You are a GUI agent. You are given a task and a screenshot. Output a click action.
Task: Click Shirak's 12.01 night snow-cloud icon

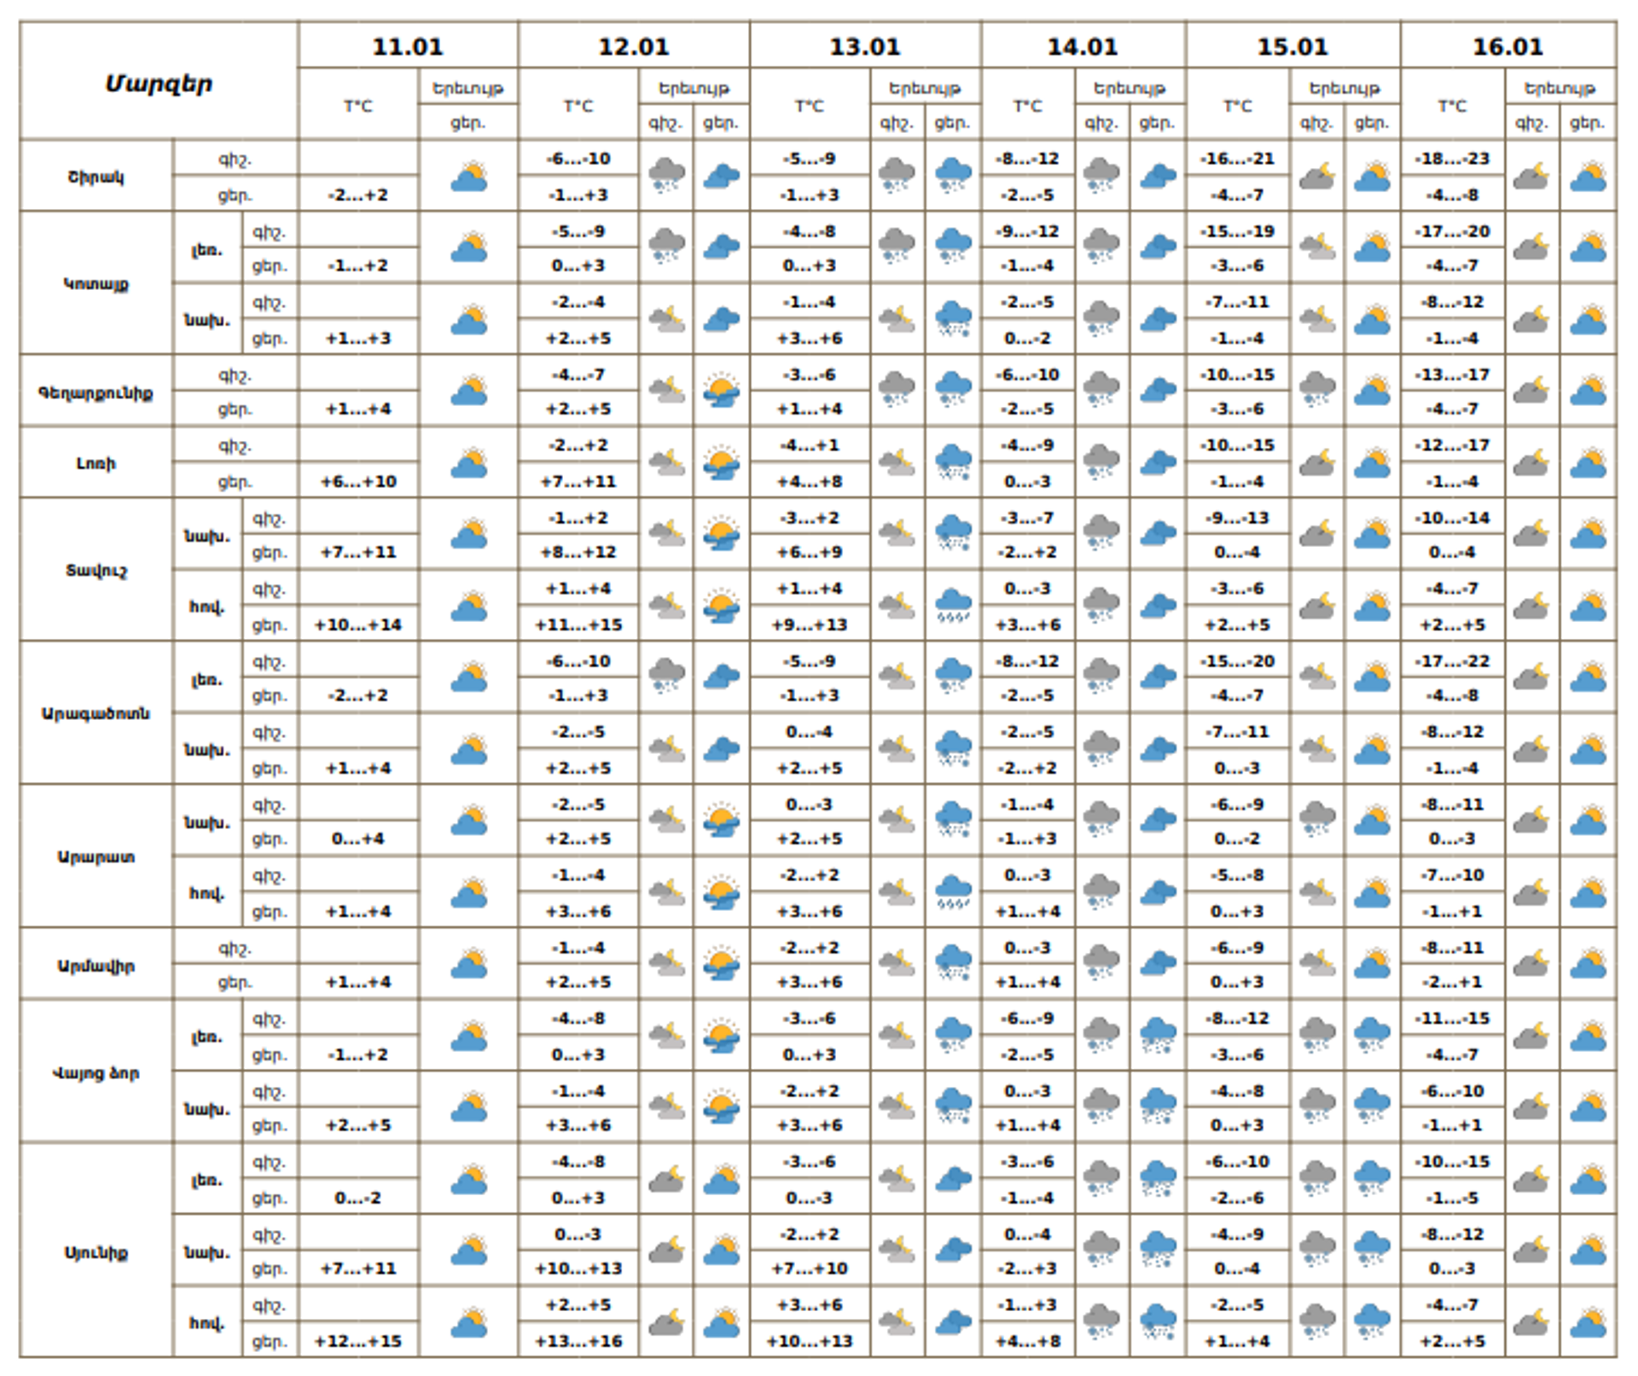coord(666,175)
